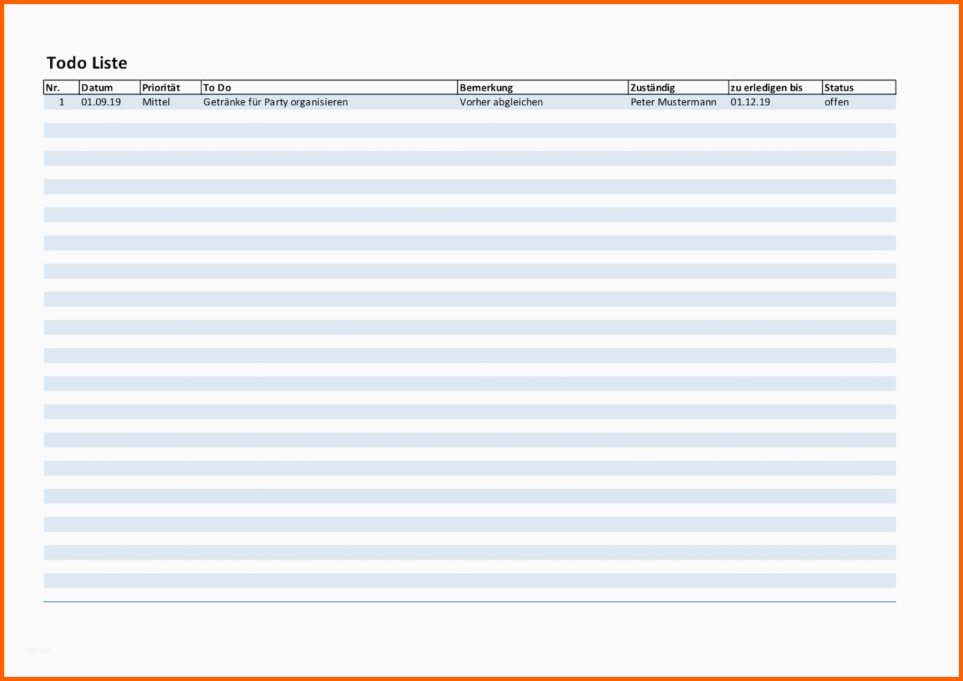Select the "Zuständig" column header
This screenshot has width=963, height=681.
pyautogui.click(x=678, y=87)
